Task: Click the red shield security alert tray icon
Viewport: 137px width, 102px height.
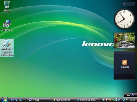Action: (107, 99)
